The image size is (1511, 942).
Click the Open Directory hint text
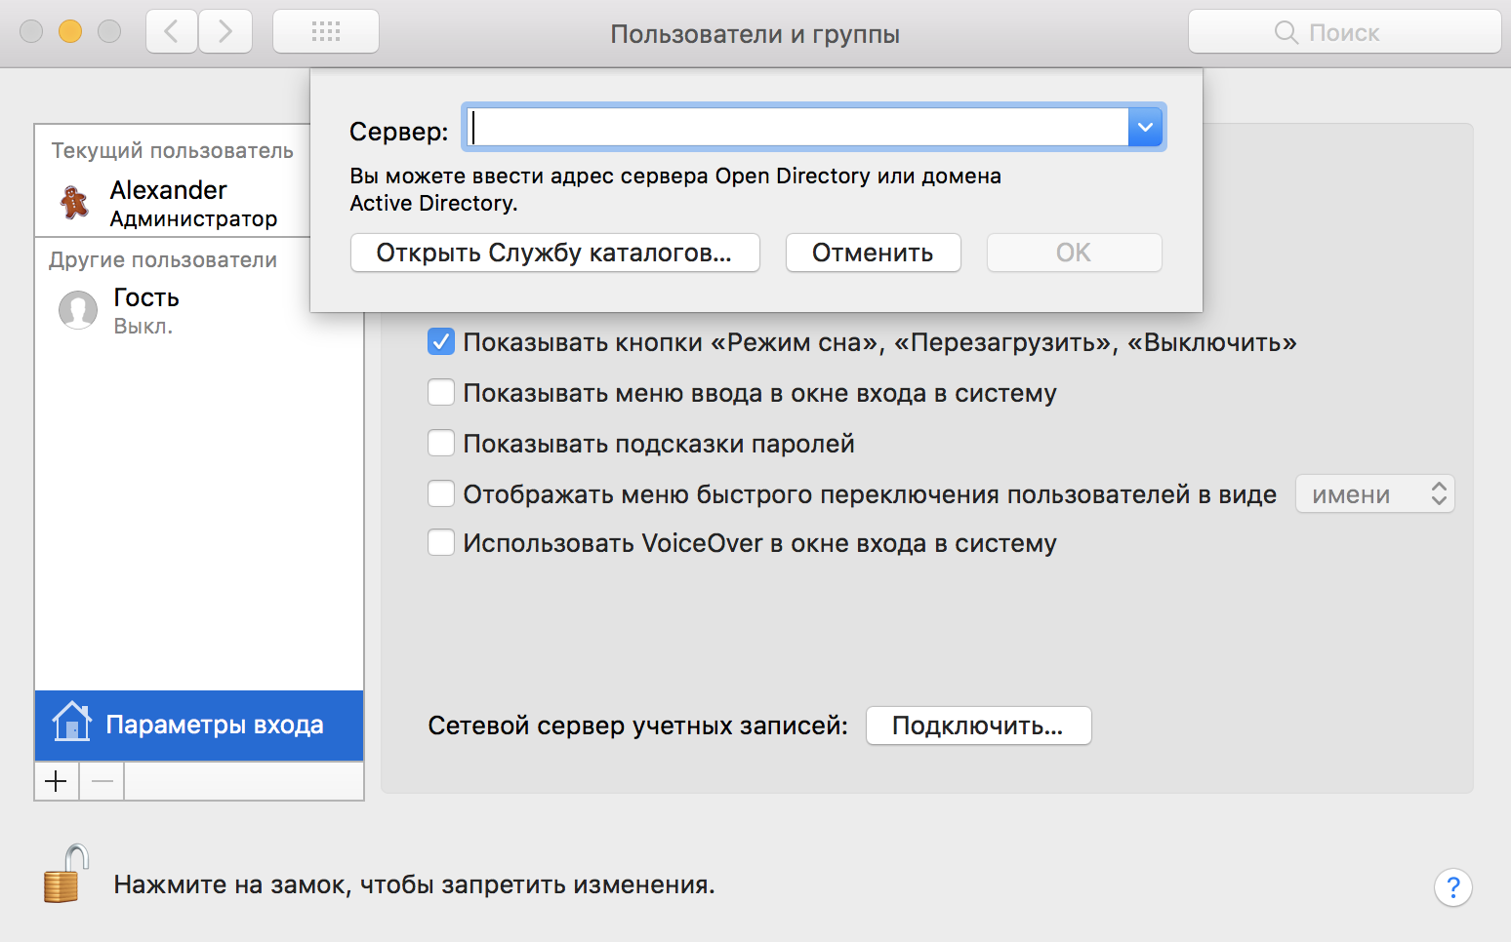675,189
